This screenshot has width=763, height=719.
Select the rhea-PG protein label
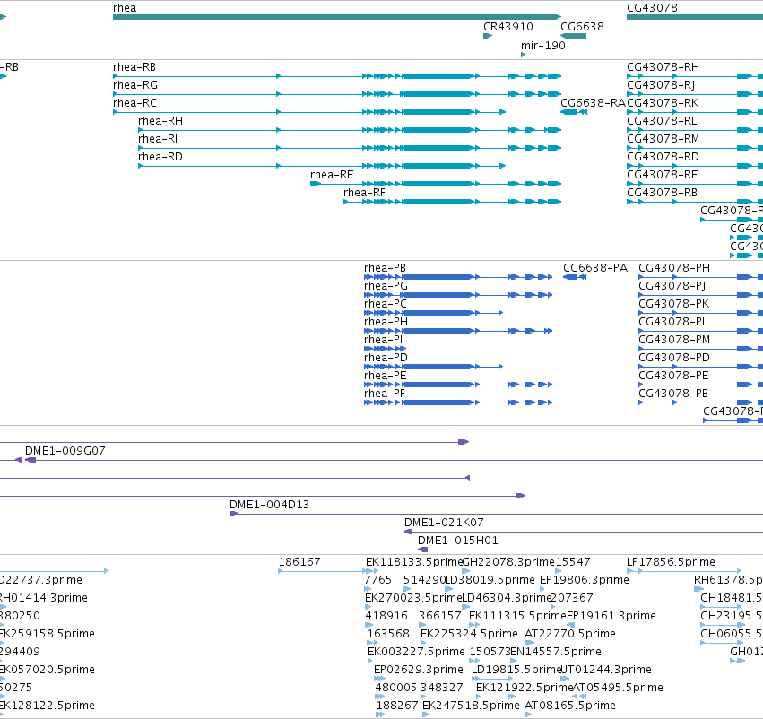point(386,286)
